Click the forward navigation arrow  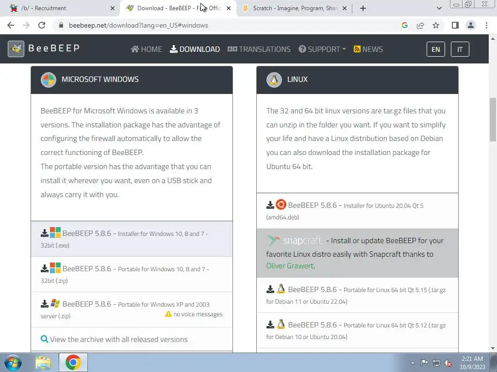pos(26,25)
